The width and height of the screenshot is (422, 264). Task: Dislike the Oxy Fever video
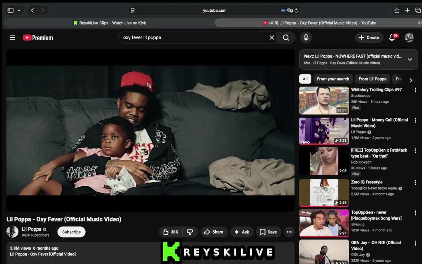190,232
